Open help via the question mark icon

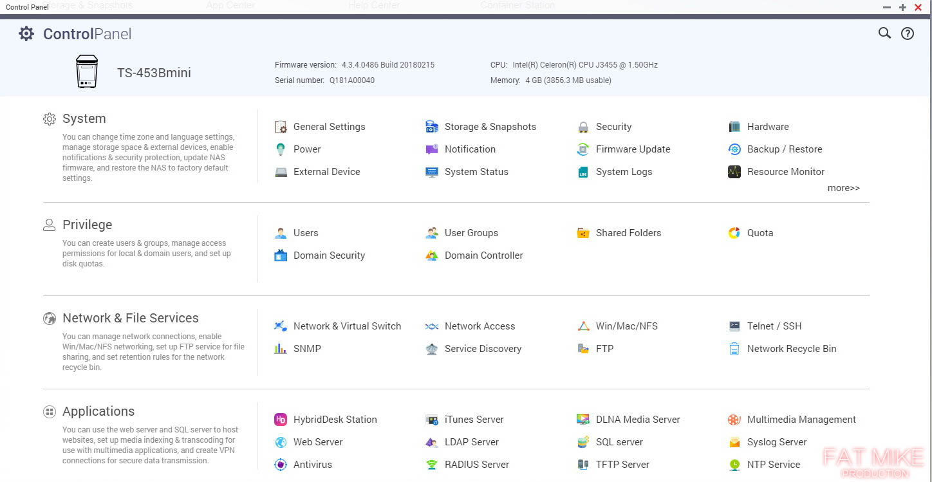[x=908, y=33]
